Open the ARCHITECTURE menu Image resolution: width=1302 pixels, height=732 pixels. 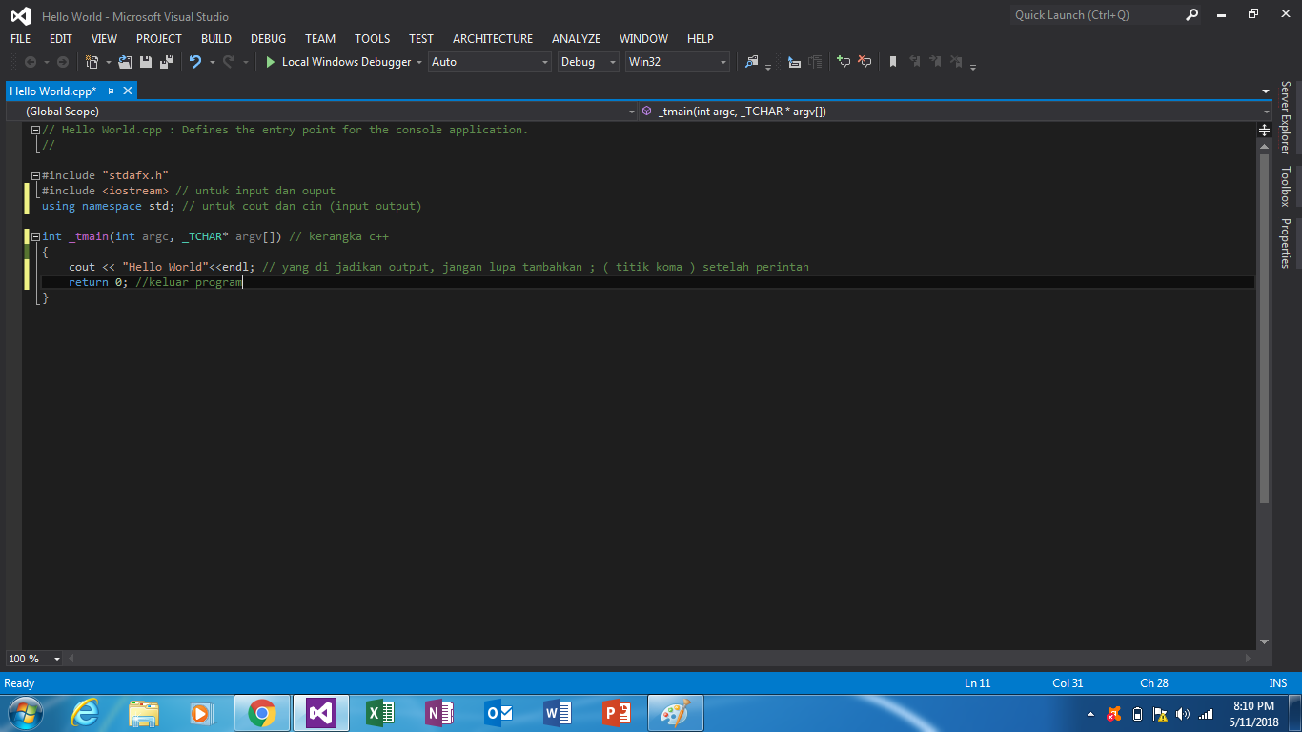point(493,39)
